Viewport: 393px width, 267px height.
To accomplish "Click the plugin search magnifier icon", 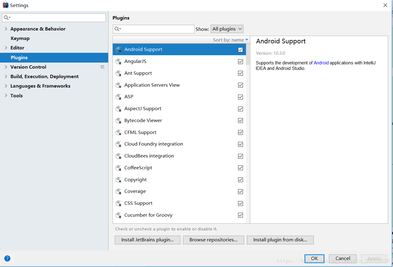I will (x=118, y=29).
